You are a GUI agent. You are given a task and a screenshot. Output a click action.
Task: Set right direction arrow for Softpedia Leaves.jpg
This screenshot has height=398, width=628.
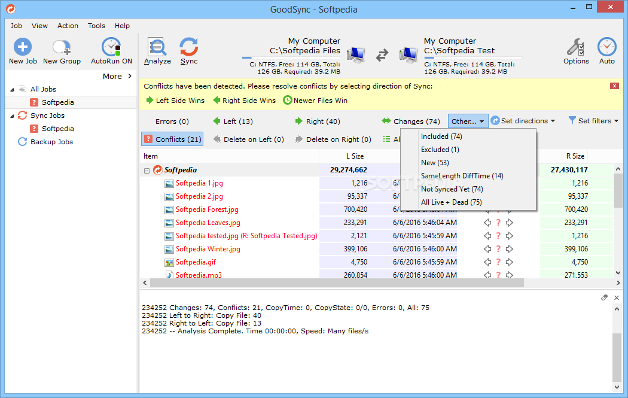click(510, 223)
